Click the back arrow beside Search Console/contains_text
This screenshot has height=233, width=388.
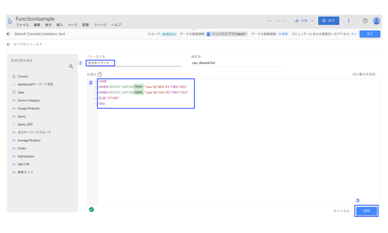pos(9,34)
